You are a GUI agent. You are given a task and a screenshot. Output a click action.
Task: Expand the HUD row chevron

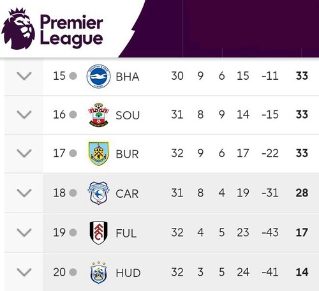pyautogui.click(x=24, y=272)
